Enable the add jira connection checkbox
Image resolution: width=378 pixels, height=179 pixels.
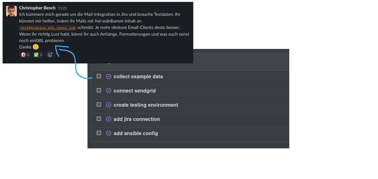point(99,119)
